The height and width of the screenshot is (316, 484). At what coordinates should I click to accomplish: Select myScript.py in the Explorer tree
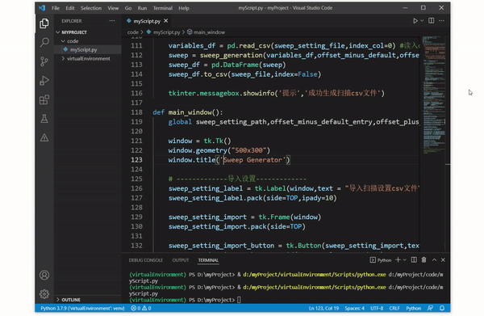click(x=88, y=49)
